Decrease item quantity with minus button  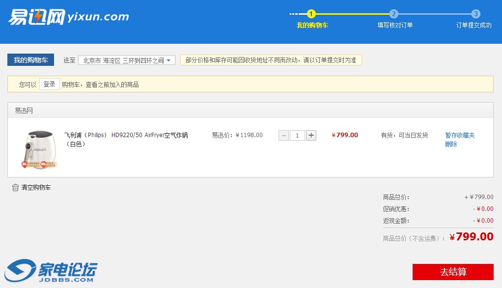[x=283, y=135]
